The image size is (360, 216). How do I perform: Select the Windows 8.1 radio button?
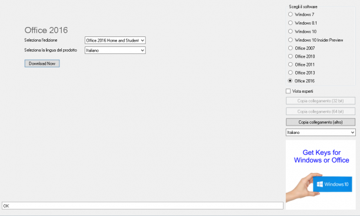coord(291,23)
